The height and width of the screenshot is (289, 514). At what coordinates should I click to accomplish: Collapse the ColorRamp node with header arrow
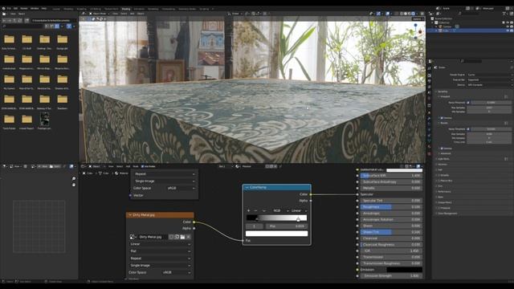(x=247, y=187)
